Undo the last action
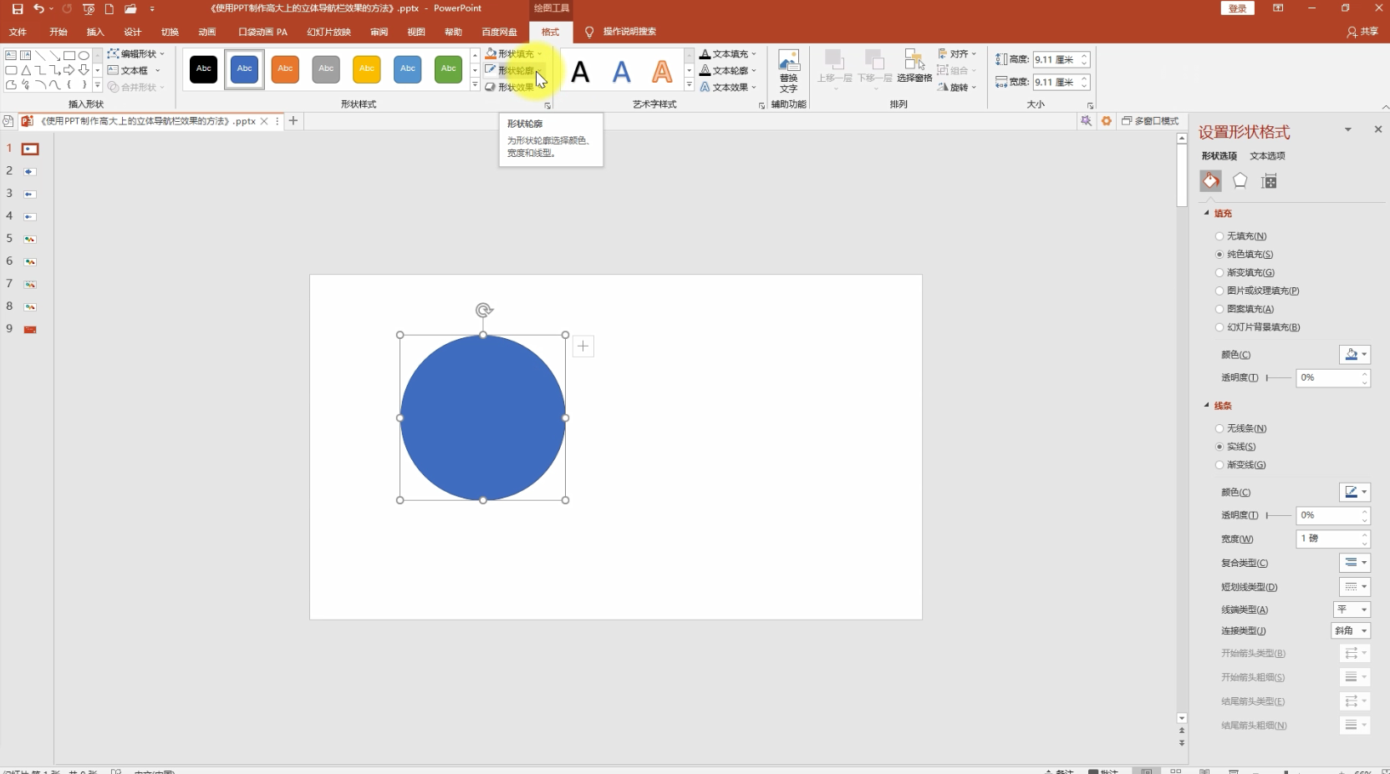1390x774 pixels. click(38, 8)
